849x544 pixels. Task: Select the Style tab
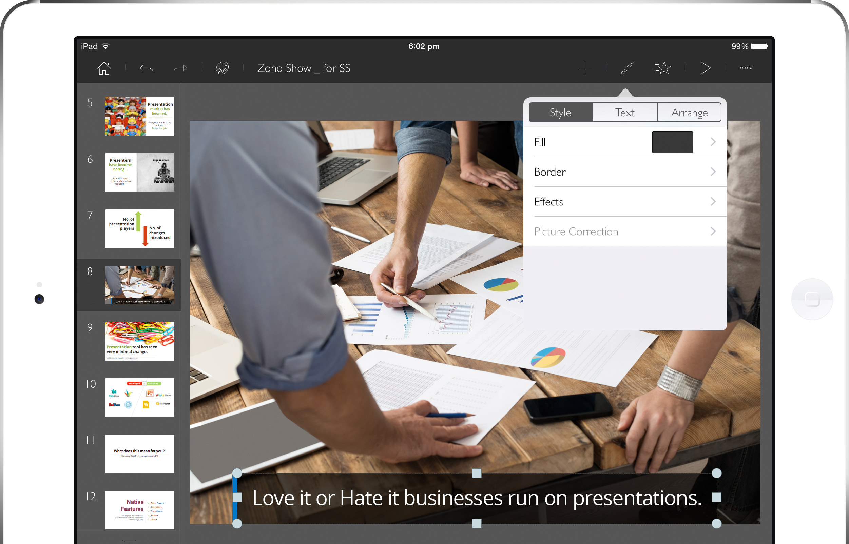click(561, 112)
